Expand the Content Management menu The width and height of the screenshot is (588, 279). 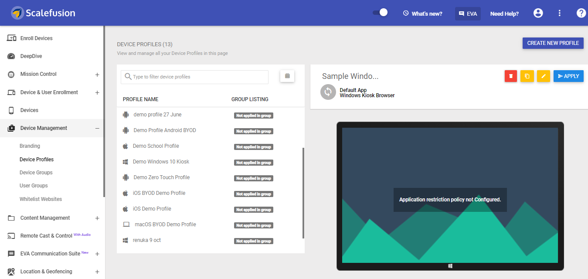(97, 218)
